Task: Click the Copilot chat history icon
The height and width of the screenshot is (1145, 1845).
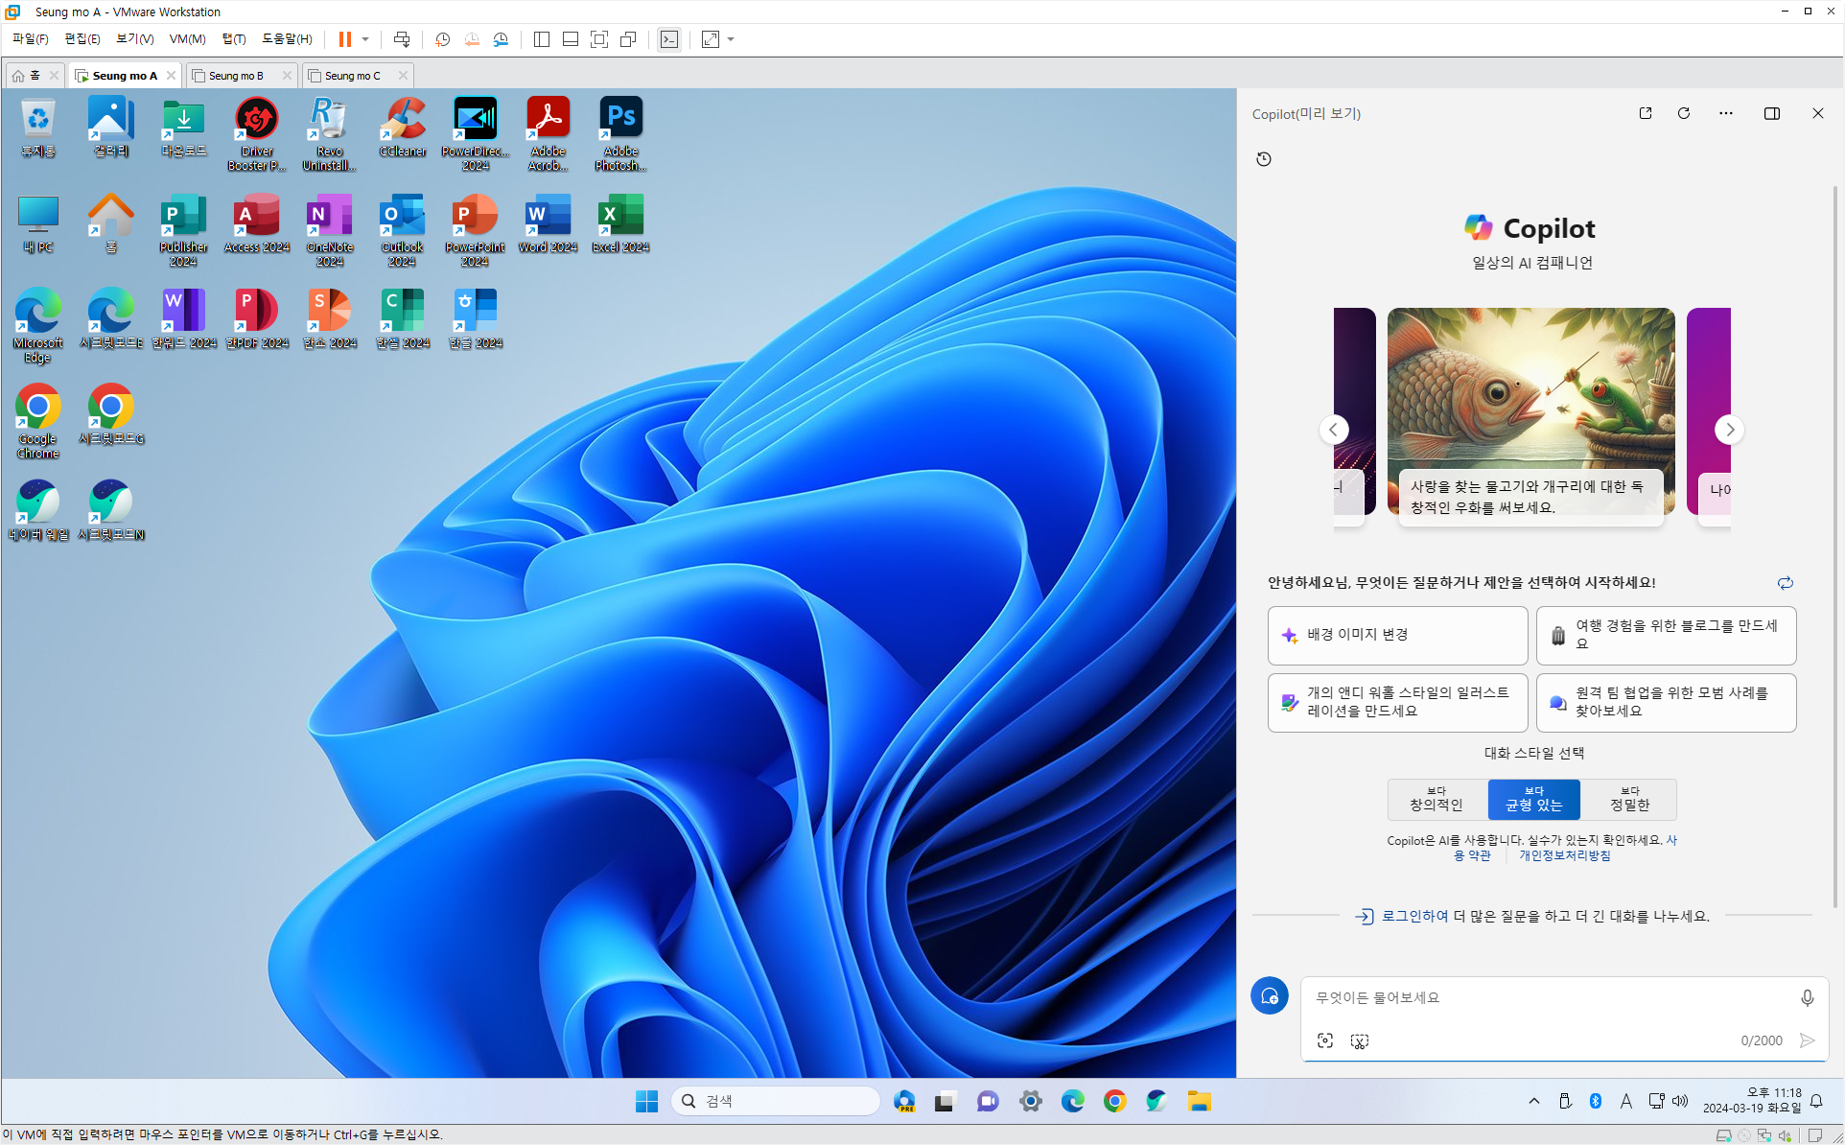Action: pos(1264,159)
